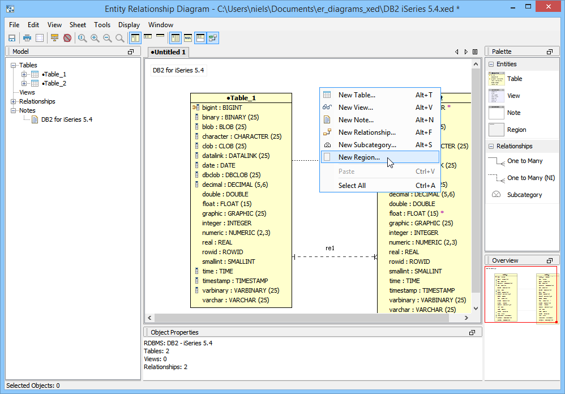Click the orange hierarchy layout toolbar icon
The height and width of the screenshot is (394, 565).
pos(54,38)
